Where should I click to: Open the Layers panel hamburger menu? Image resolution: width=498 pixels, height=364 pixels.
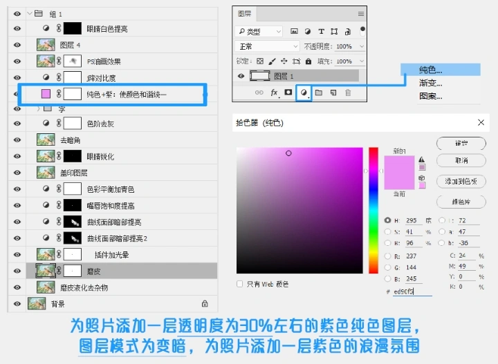click(x=360, y=13)
